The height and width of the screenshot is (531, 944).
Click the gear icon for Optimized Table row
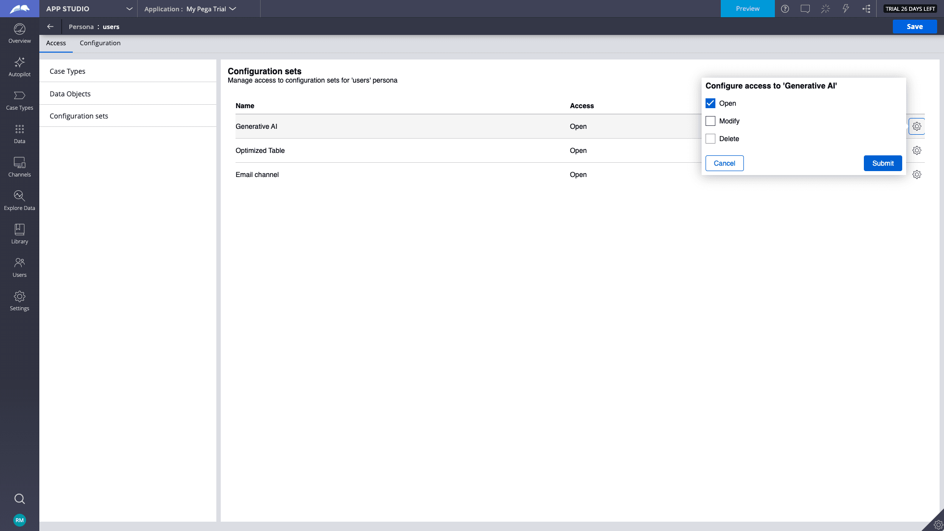[x=917, y=150]
